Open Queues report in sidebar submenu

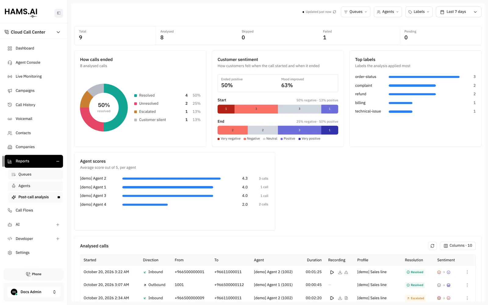35,174
